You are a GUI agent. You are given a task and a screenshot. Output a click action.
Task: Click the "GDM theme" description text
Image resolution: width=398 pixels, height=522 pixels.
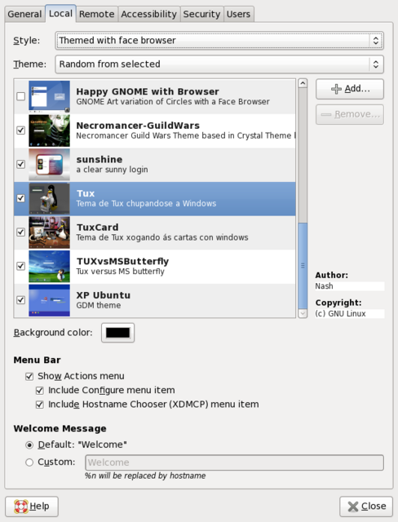click(x=99, y=305)
